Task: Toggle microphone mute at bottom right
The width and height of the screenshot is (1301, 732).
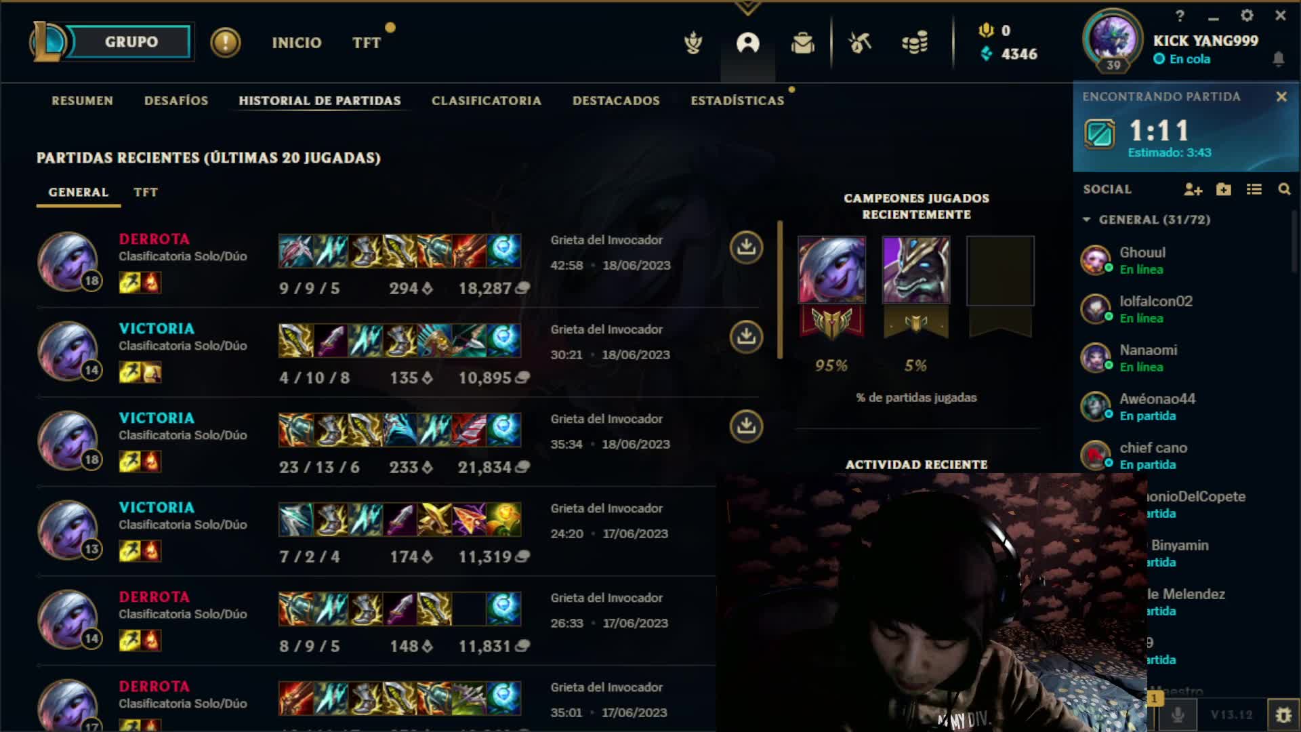Action: pos(1178,714)
